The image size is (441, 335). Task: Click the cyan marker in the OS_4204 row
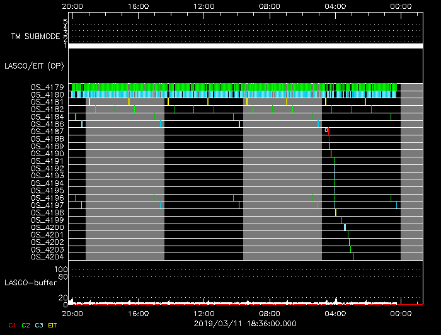coord(353,256)
